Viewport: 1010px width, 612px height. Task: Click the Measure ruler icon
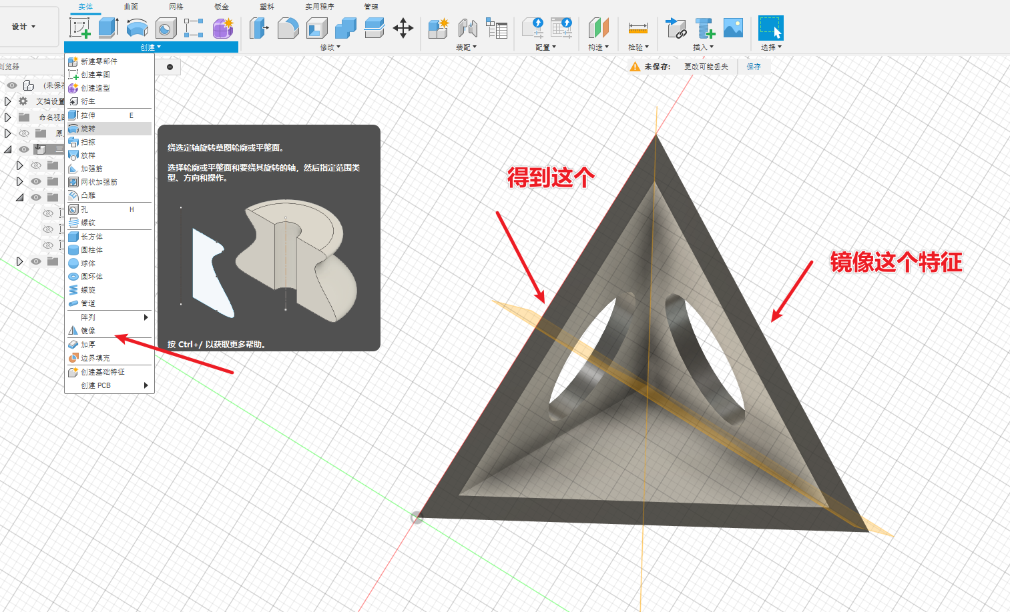pos(638,28)
